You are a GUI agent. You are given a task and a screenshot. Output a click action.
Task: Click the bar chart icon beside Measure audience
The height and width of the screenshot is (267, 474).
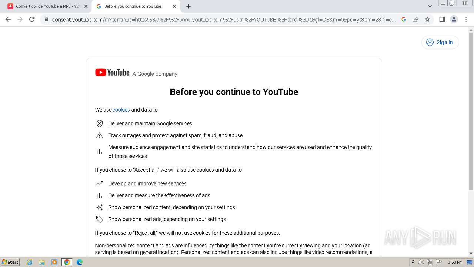[x=100, y=152]
